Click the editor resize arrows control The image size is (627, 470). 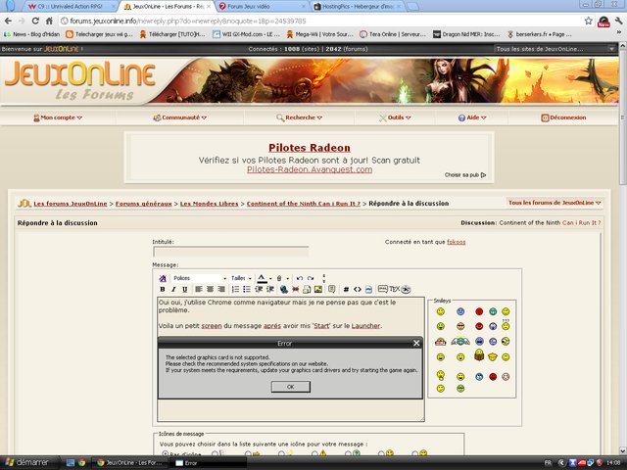click(324, 278)
